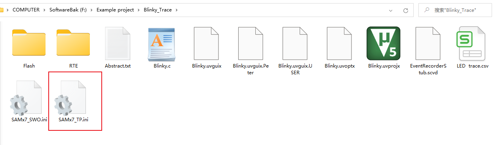494x145 pixels.
Task: Refresh the current folder view
Action: pos(405,10)
